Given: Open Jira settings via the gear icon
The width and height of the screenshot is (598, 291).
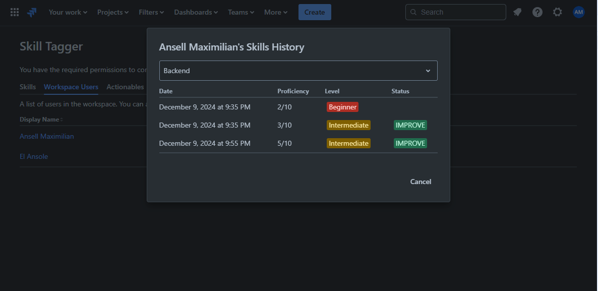Looking at the screenshot, I should click(x=557, y=12).
